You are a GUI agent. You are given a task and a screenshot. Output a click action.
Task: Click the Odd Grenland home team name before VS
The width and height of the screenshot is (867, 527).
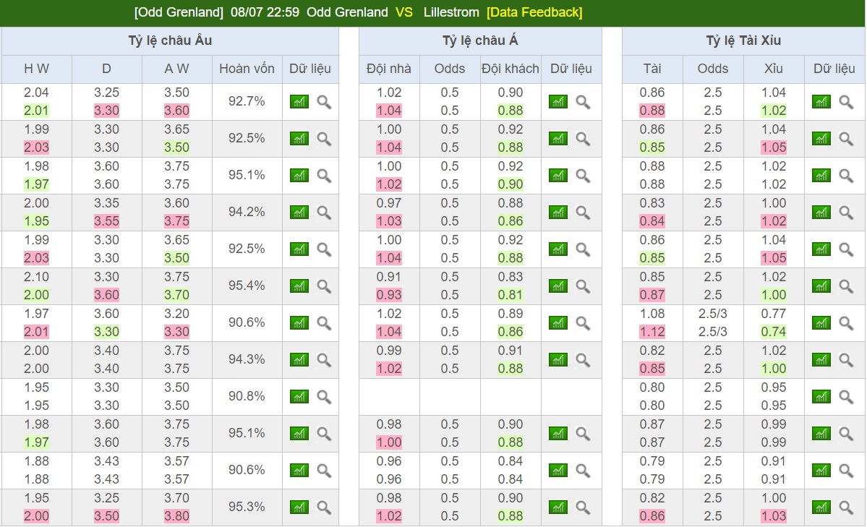347,12
